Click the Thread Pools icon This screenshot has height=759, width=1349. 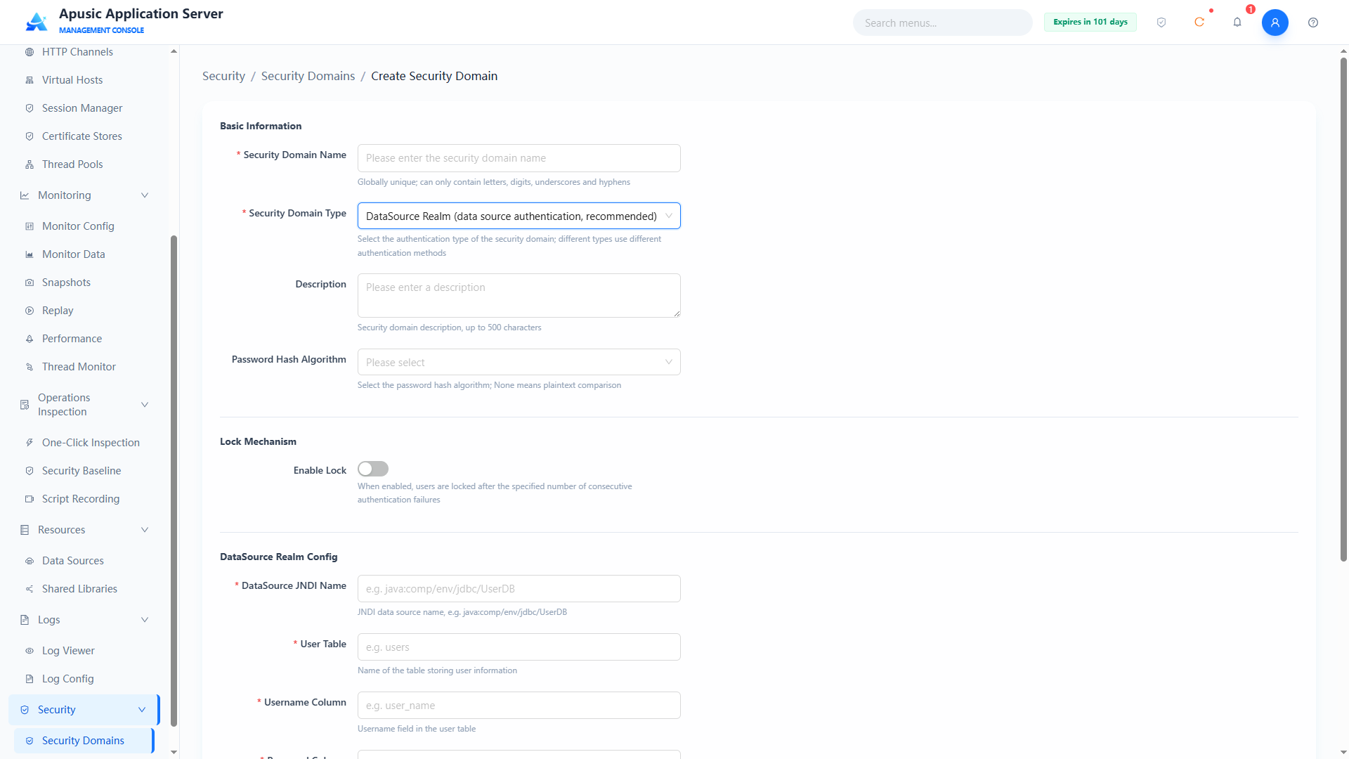tap(30, 164)
